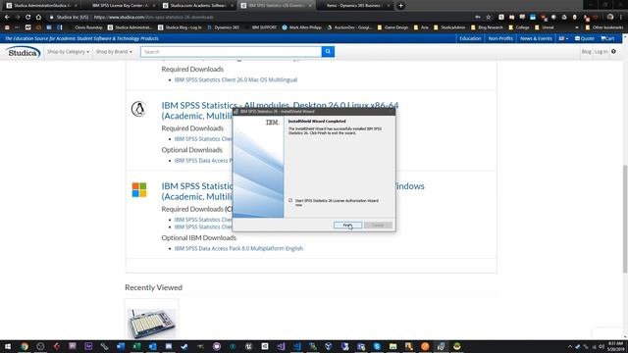Click the blue search magnifier button
Viewport: 628px width, 353px height.
click(328, 52)
